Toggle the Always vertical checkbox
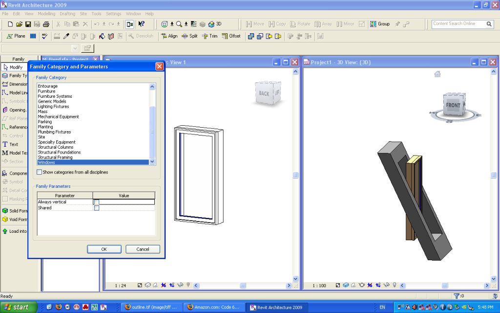Viewport: 500px width, 313px height. [97, 202]
